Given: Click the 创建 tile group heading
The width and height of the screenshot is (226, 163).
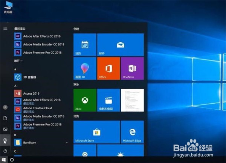Looking at the screenshot, I should click(76, 29).
